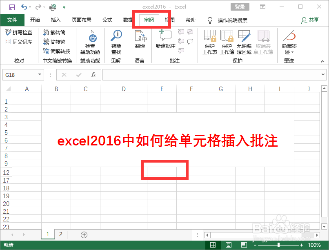The image size is (329, 250).
Task: Select the 审阅 ribbon tab
Action: [149, 20]
